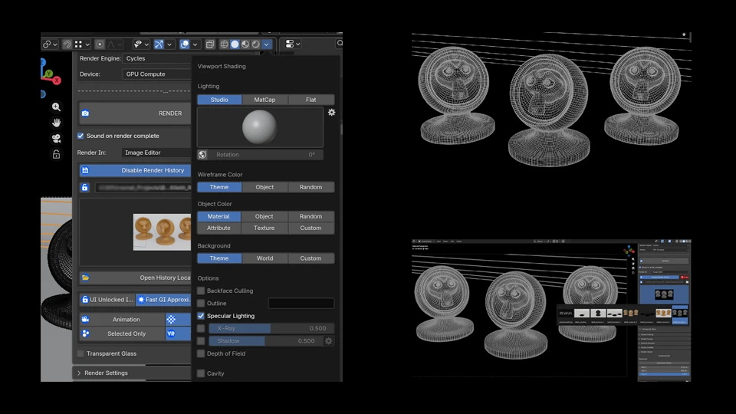Viewport: 736px width, 414px height.
Task: Select Flat lighting tab
Action: (310, 100)
